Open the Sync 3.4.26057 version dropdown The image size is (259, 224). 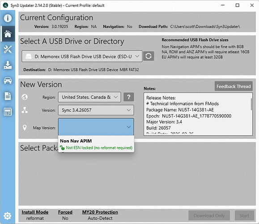coord(96,110)
